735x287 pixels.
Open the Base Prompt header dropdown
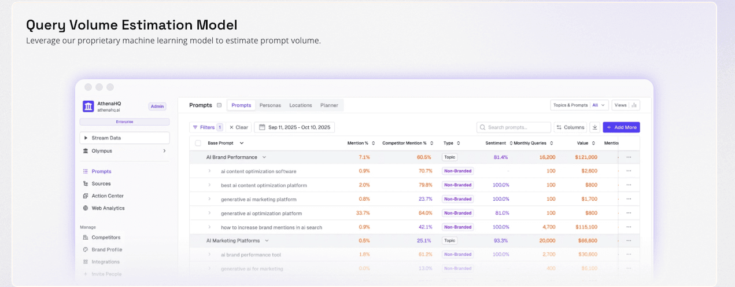(242, 143)
